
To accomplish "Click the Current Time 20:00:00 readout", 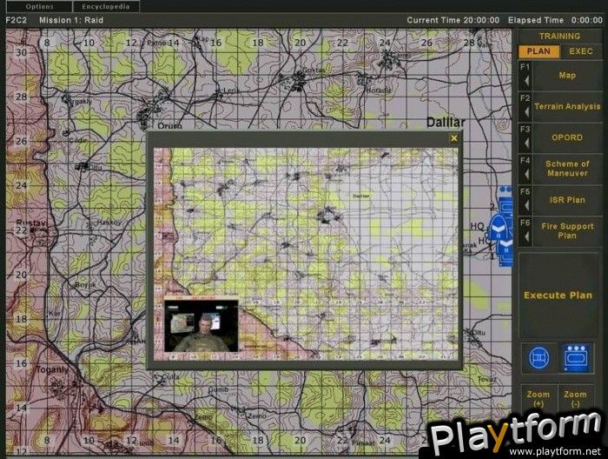I will pyautogui.click(x=453, y=20).
